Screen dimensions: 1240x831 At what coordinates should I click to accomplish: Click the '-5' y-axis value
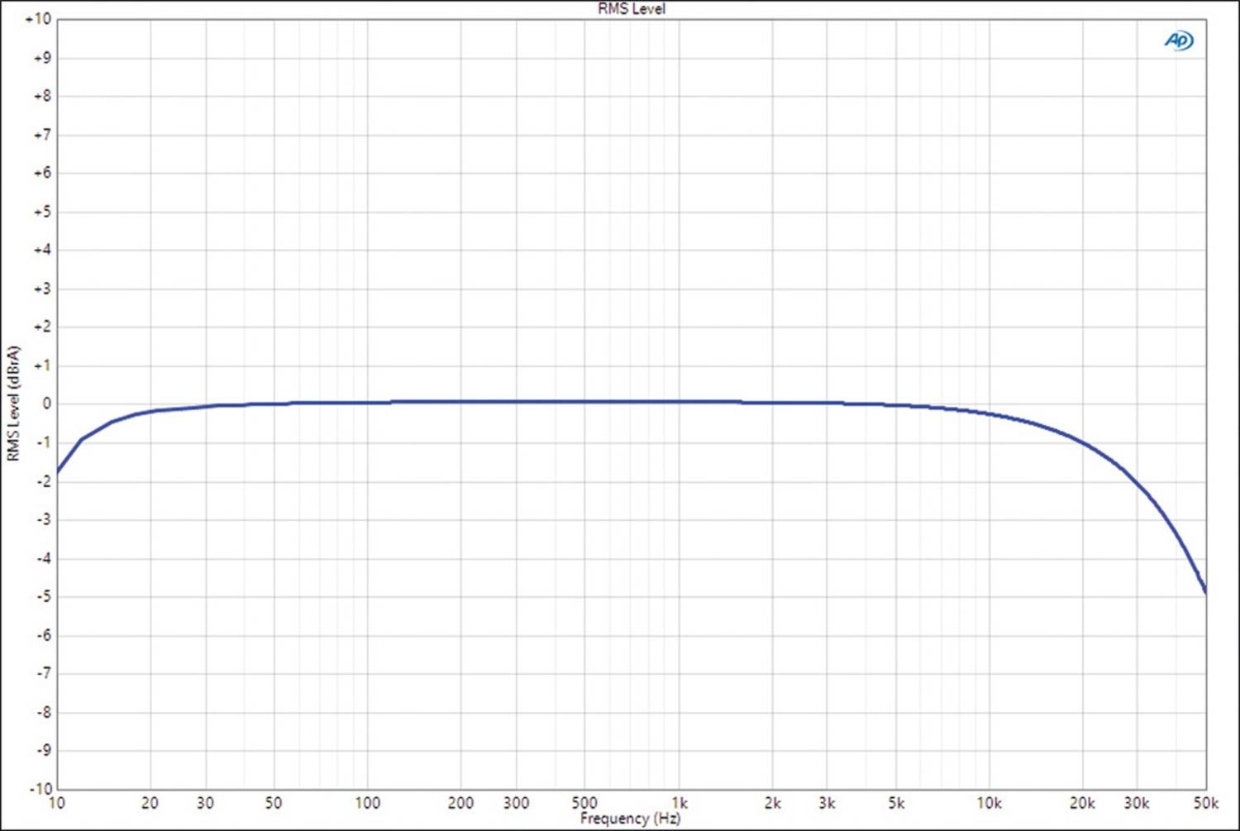(43, 596)
